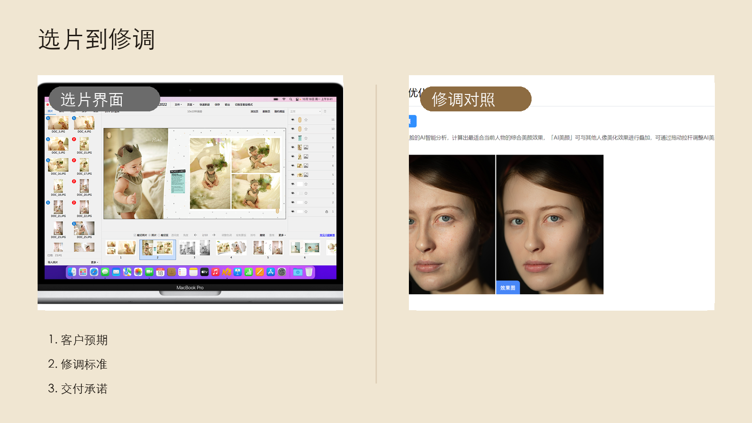Select page 4 thumbnail in the page strip
This screenshot has width=752, height=423.
point(231,248)
